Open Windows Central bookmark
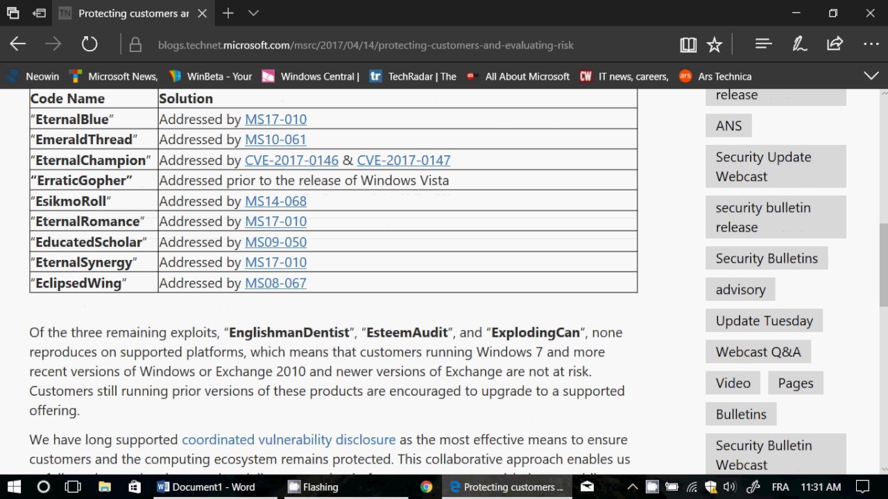 [x=310, y=76]
